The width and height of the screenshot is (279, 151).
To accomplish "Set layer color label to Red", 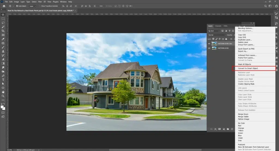I will tap(239, 126).
